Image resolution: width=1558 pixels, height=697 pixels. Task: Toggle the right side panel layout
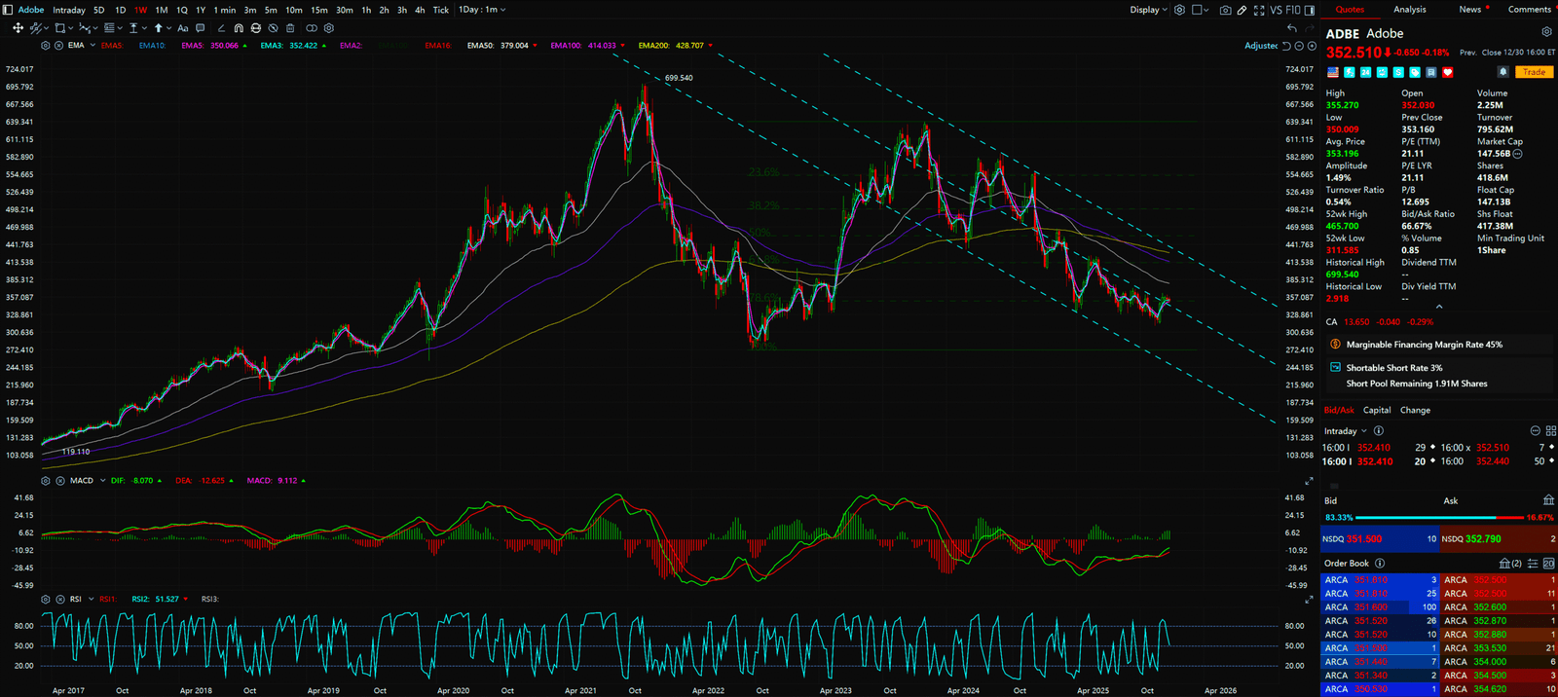[x=1309, y=10]
